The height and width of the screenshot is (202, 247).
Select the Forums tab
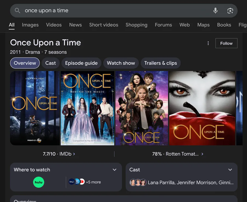tap(163, 25)
